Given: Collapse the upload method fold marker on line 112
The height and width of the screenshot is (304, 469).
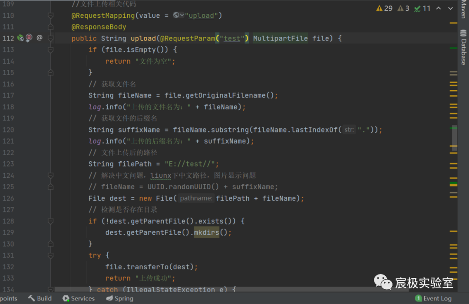Looking at the screenshot, I should pyautogui.click(x=51, y=38).
